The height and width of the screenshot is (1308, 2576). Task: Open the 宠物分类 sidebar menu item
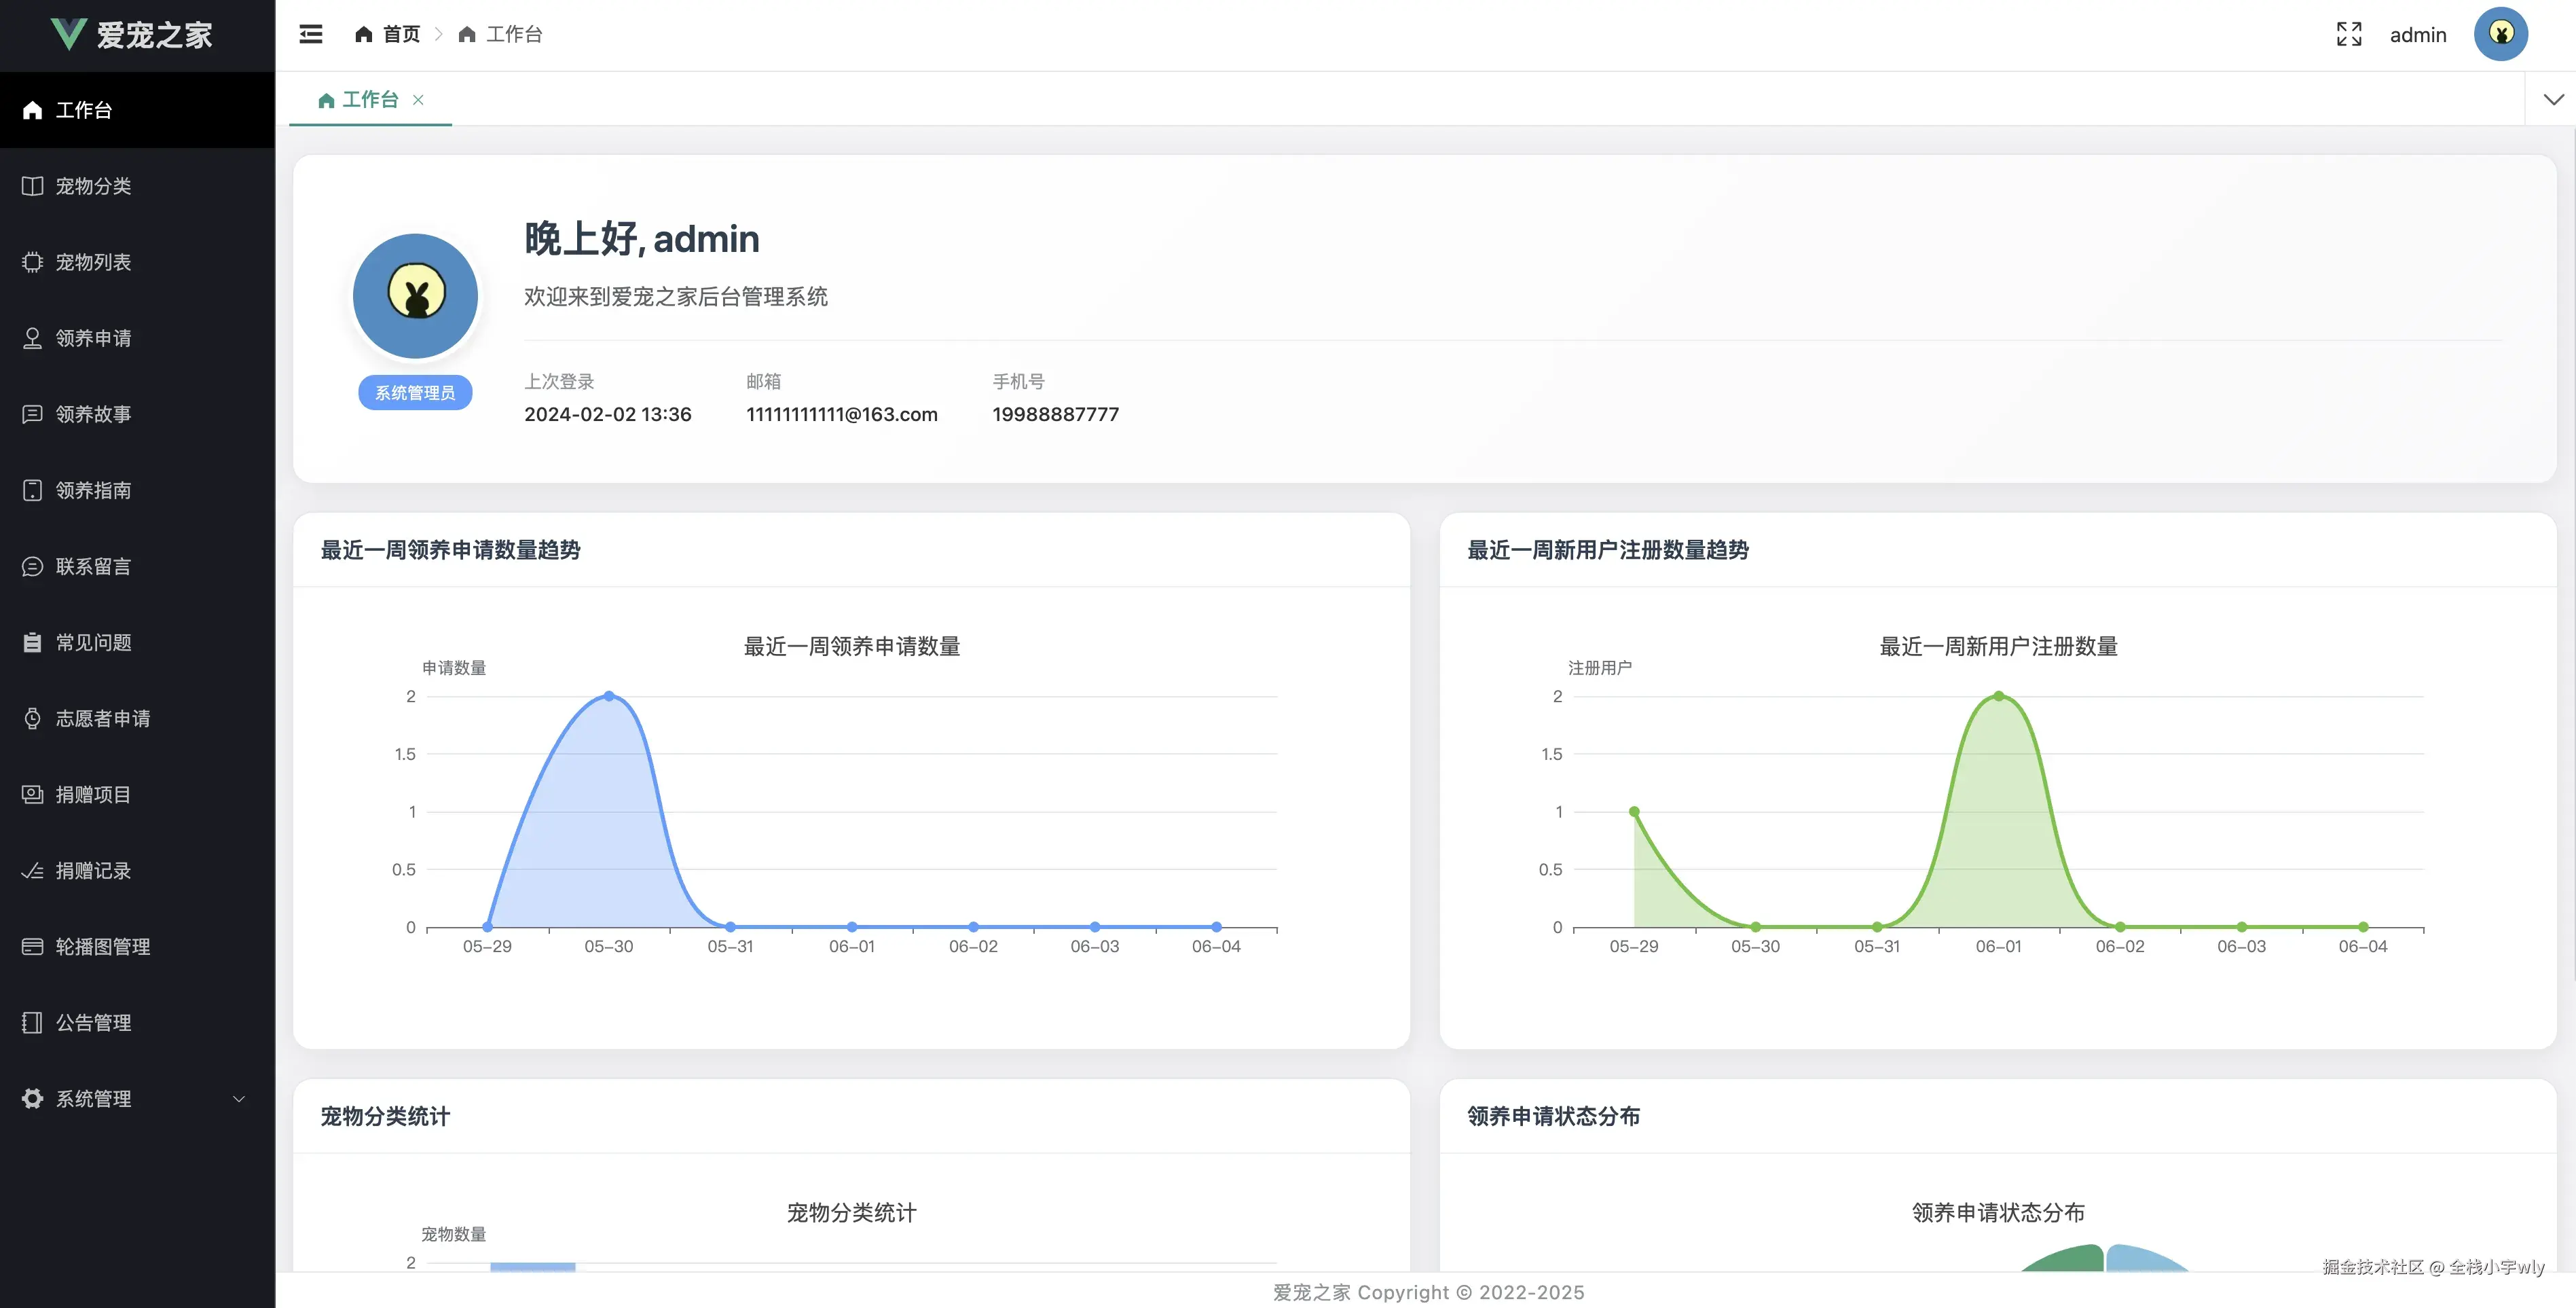[x=93, y=186]
